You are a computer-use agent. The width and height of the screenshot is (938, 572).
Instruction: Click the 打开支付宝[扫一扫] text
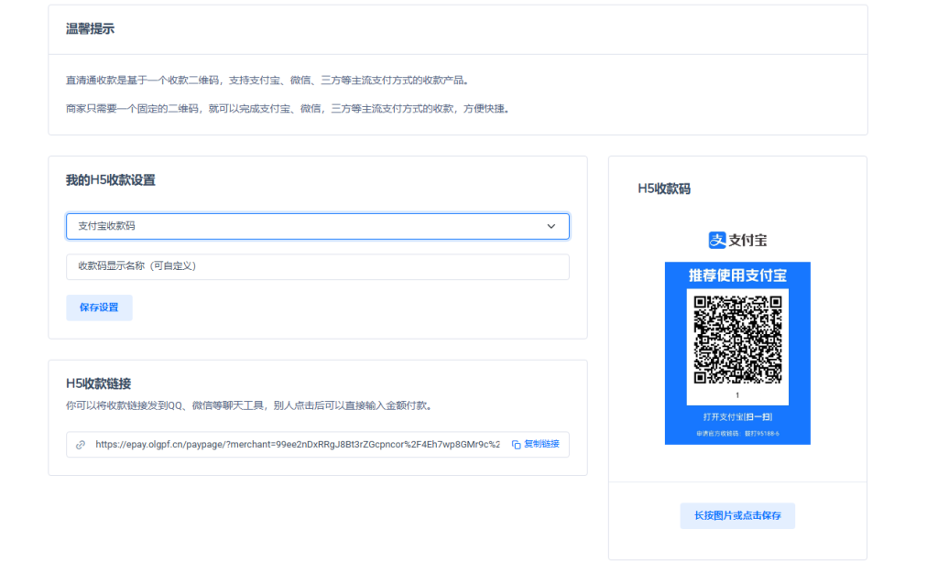[x=737, y=417]
